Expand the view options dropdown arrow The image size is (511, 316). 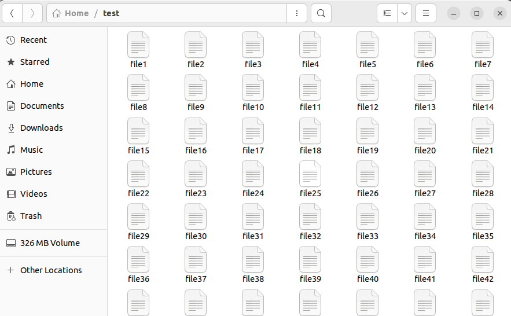coord(405,13)
